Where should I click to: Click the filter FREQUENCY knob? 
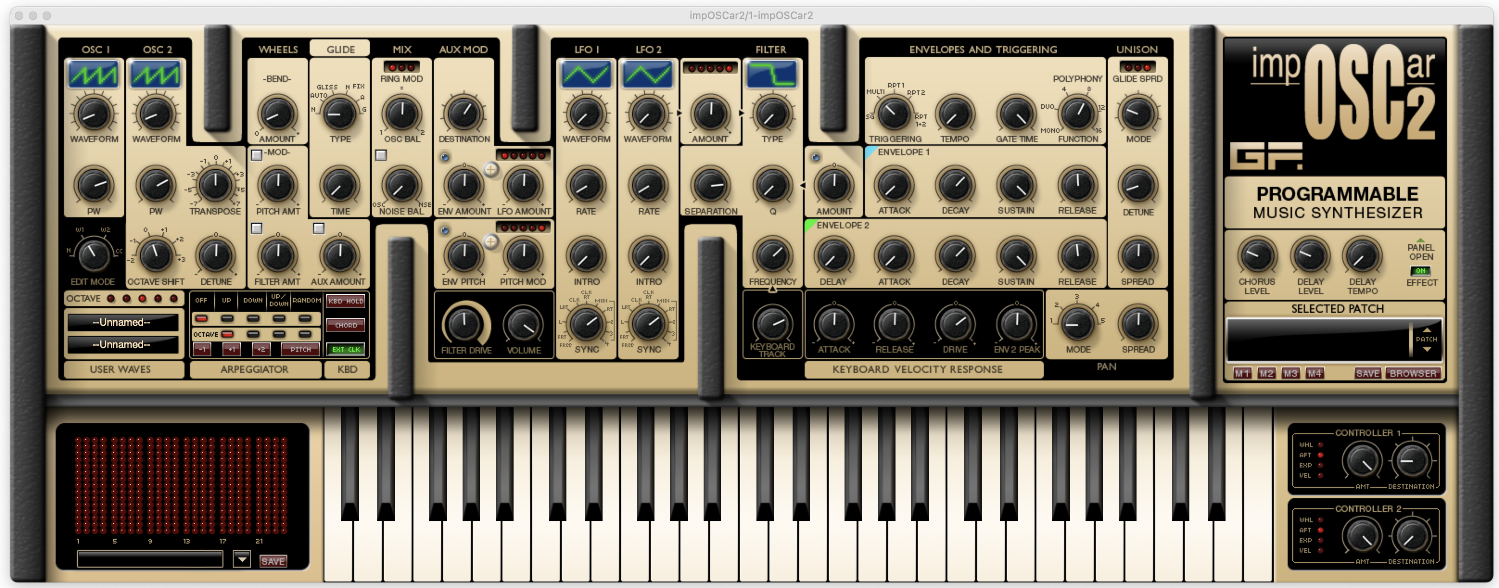coord(772,255)
